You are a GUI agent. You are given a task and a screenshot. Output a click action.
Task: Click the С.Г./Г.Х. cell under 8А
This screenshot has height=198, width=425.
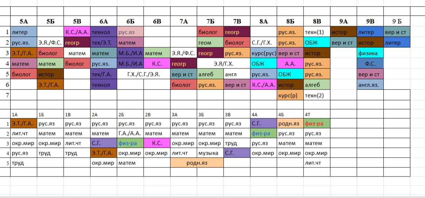[264, 43]
